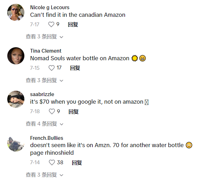Reply to saabrizzle's comment
This screenshot has width=207, height=182.
coord(73,112)
